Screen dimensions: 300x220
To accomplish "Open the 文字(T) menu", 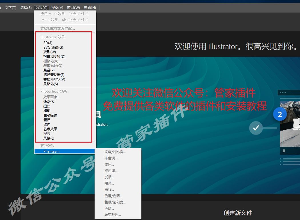I will (x=11, y=8).
